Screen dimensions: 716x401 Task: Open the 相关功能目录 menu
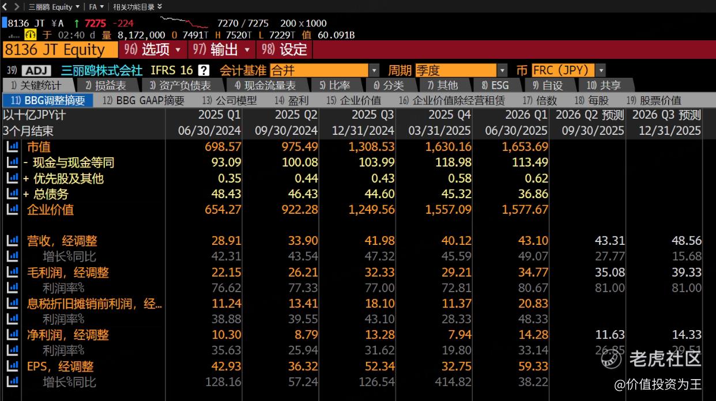[x=137, y=7]
